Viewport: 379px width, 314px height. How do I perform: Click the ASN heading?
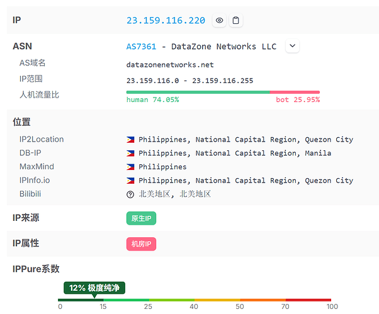coord(22,46)
